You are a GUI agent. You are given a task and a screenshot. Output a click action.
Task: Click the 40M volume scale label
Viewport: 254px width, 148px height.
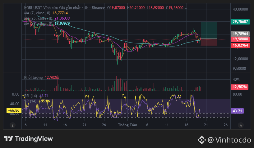click(x=236, y=79)
